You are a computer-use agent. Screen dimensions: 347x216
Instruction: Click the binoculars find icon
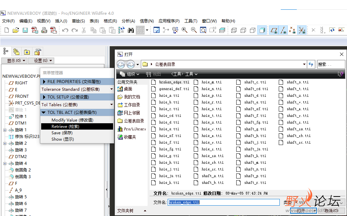[x=131, y=30]
